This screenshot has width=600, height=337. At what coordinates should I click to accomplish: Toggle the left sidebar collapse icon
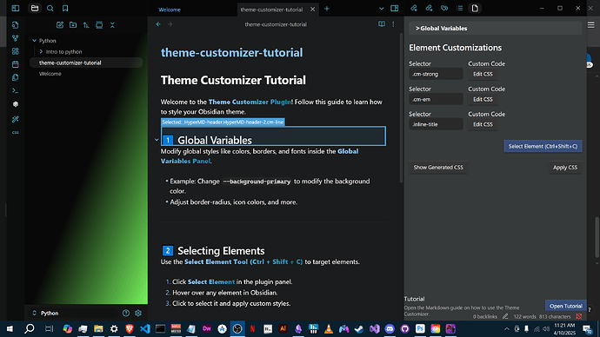(16, 8)
